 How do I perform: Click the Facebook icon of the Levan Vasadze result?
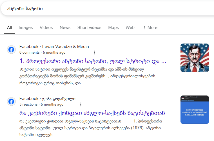coord(11,49)
